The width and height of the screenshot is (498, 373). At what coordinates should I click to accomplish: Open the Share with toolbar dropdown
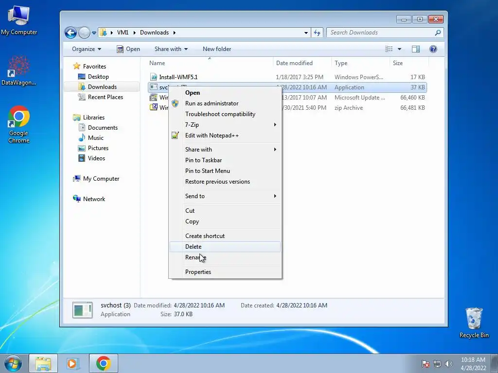[171, 49]
